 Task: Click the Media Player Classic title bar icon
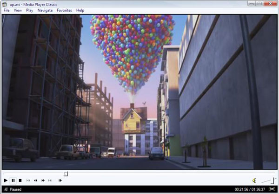pyautogui.click(x=5, y=4)
